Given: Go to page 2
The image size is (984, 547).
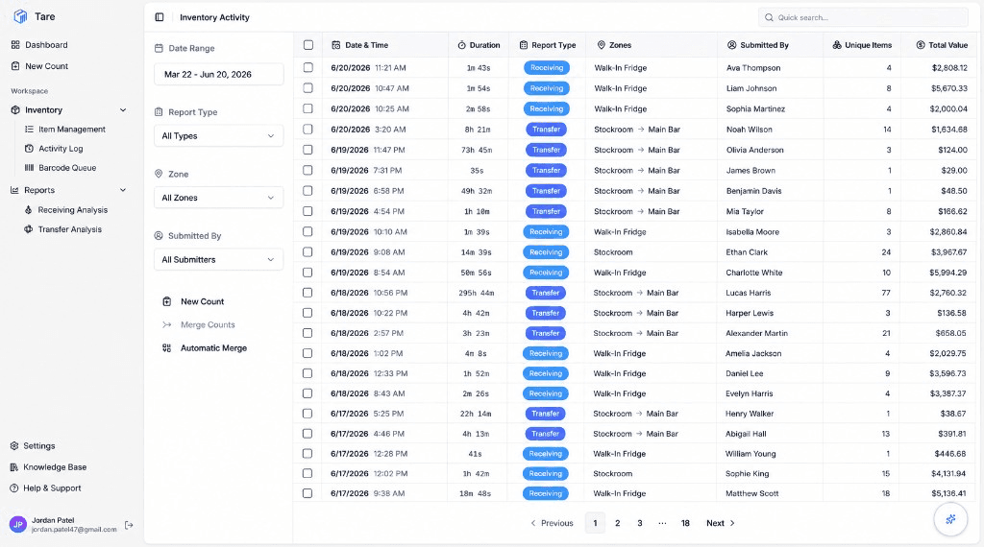Looking at the screenshot, I should [618, 523].
